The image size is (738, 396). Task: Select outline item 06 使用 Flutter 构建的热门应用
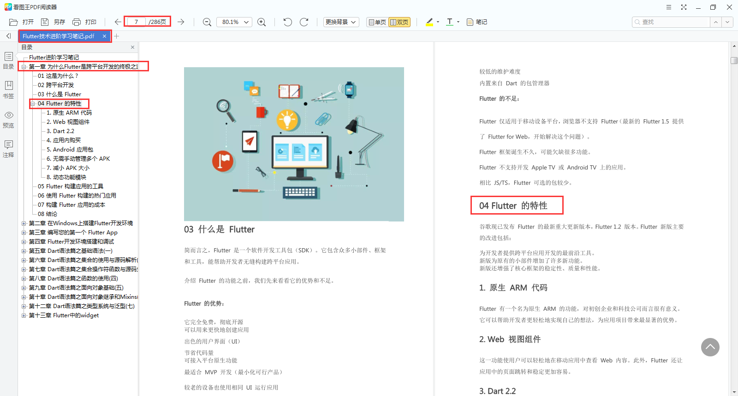[x=77, y=196]
